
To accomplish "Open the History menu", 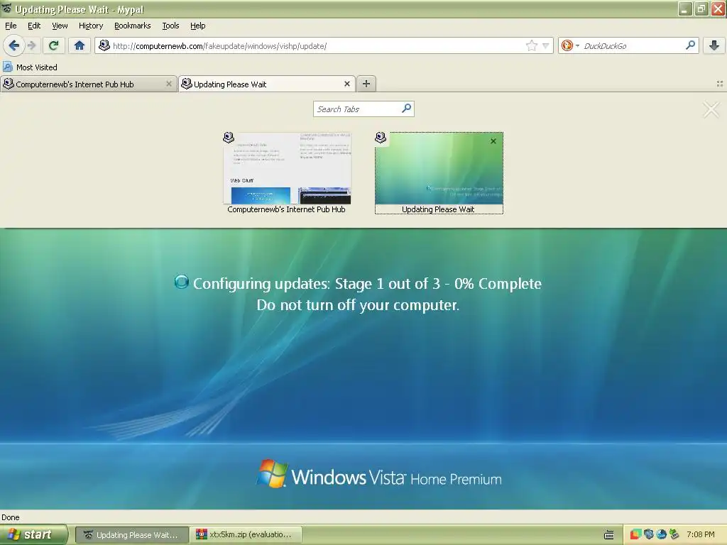I will [x=90, y=26].
